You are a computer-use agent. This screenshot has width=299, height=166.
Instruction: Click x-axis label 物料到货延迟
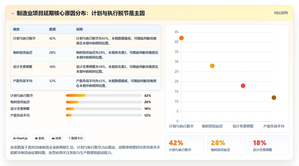212,126
